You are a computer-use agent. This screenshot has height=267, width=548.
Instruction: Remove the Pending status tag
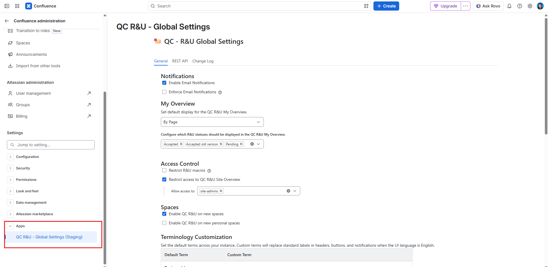coord(241,144)
